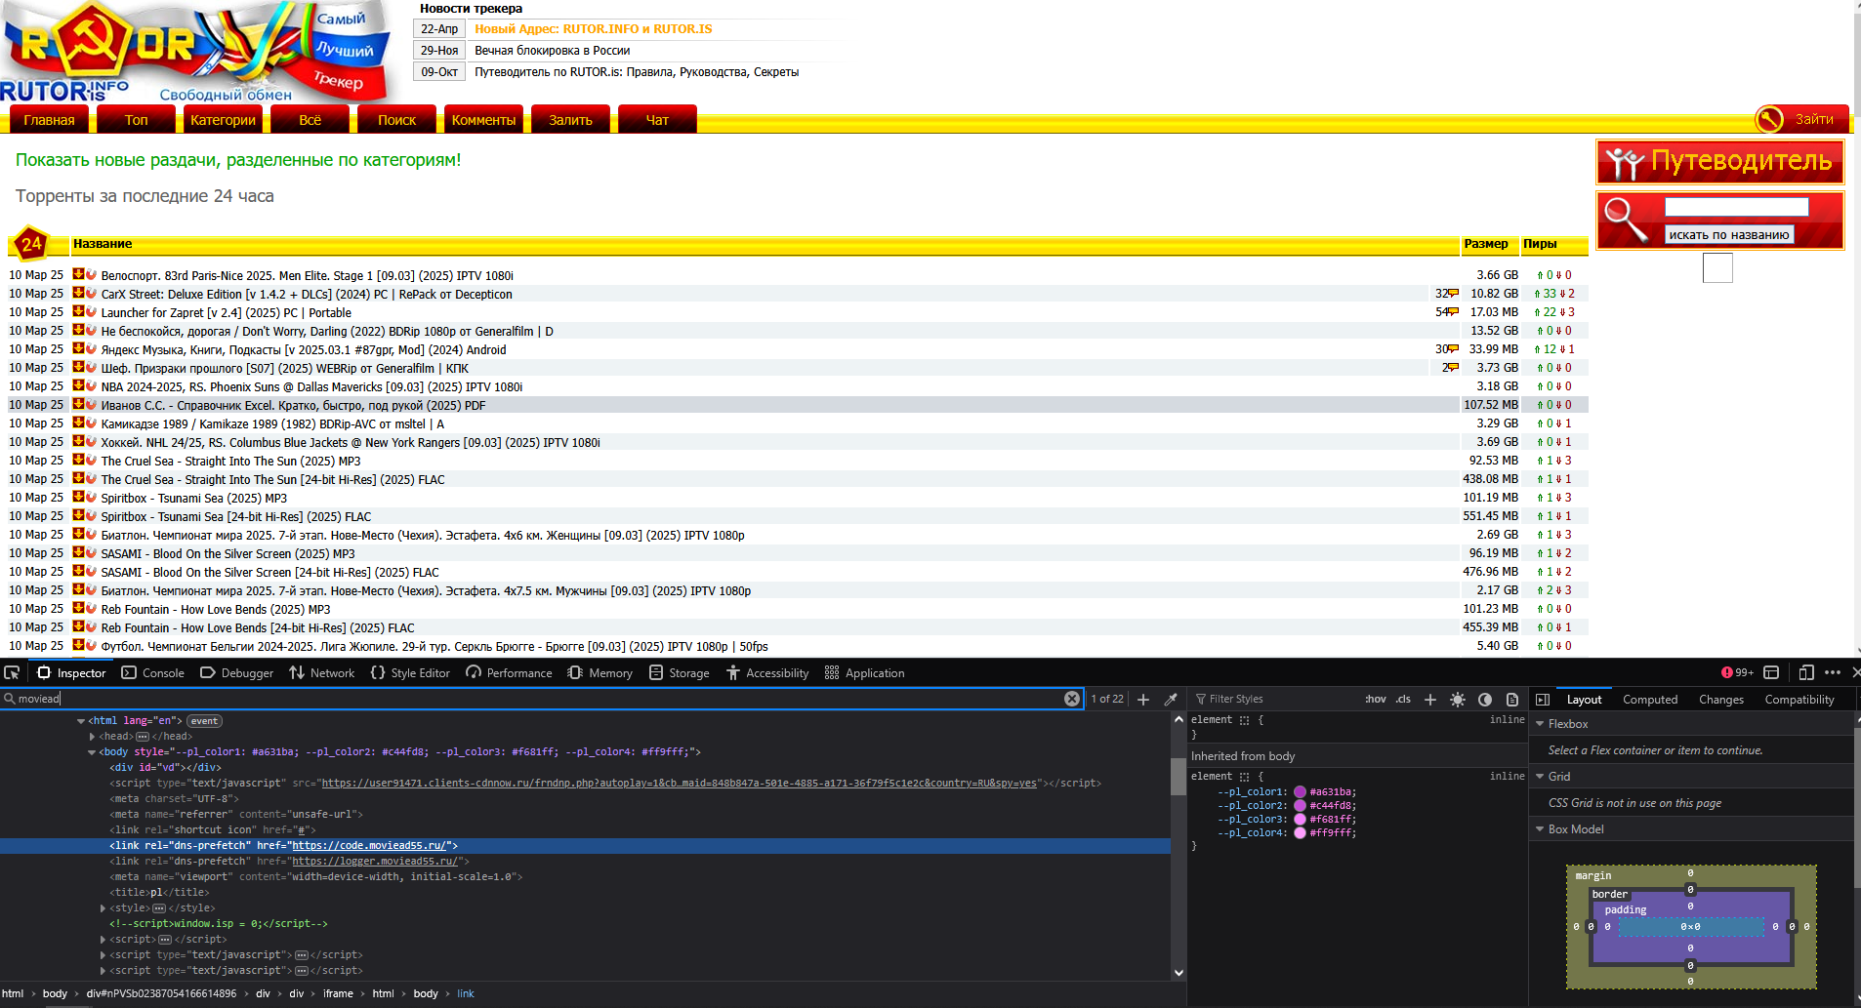Click the Зайти login button

point(1802,119)
